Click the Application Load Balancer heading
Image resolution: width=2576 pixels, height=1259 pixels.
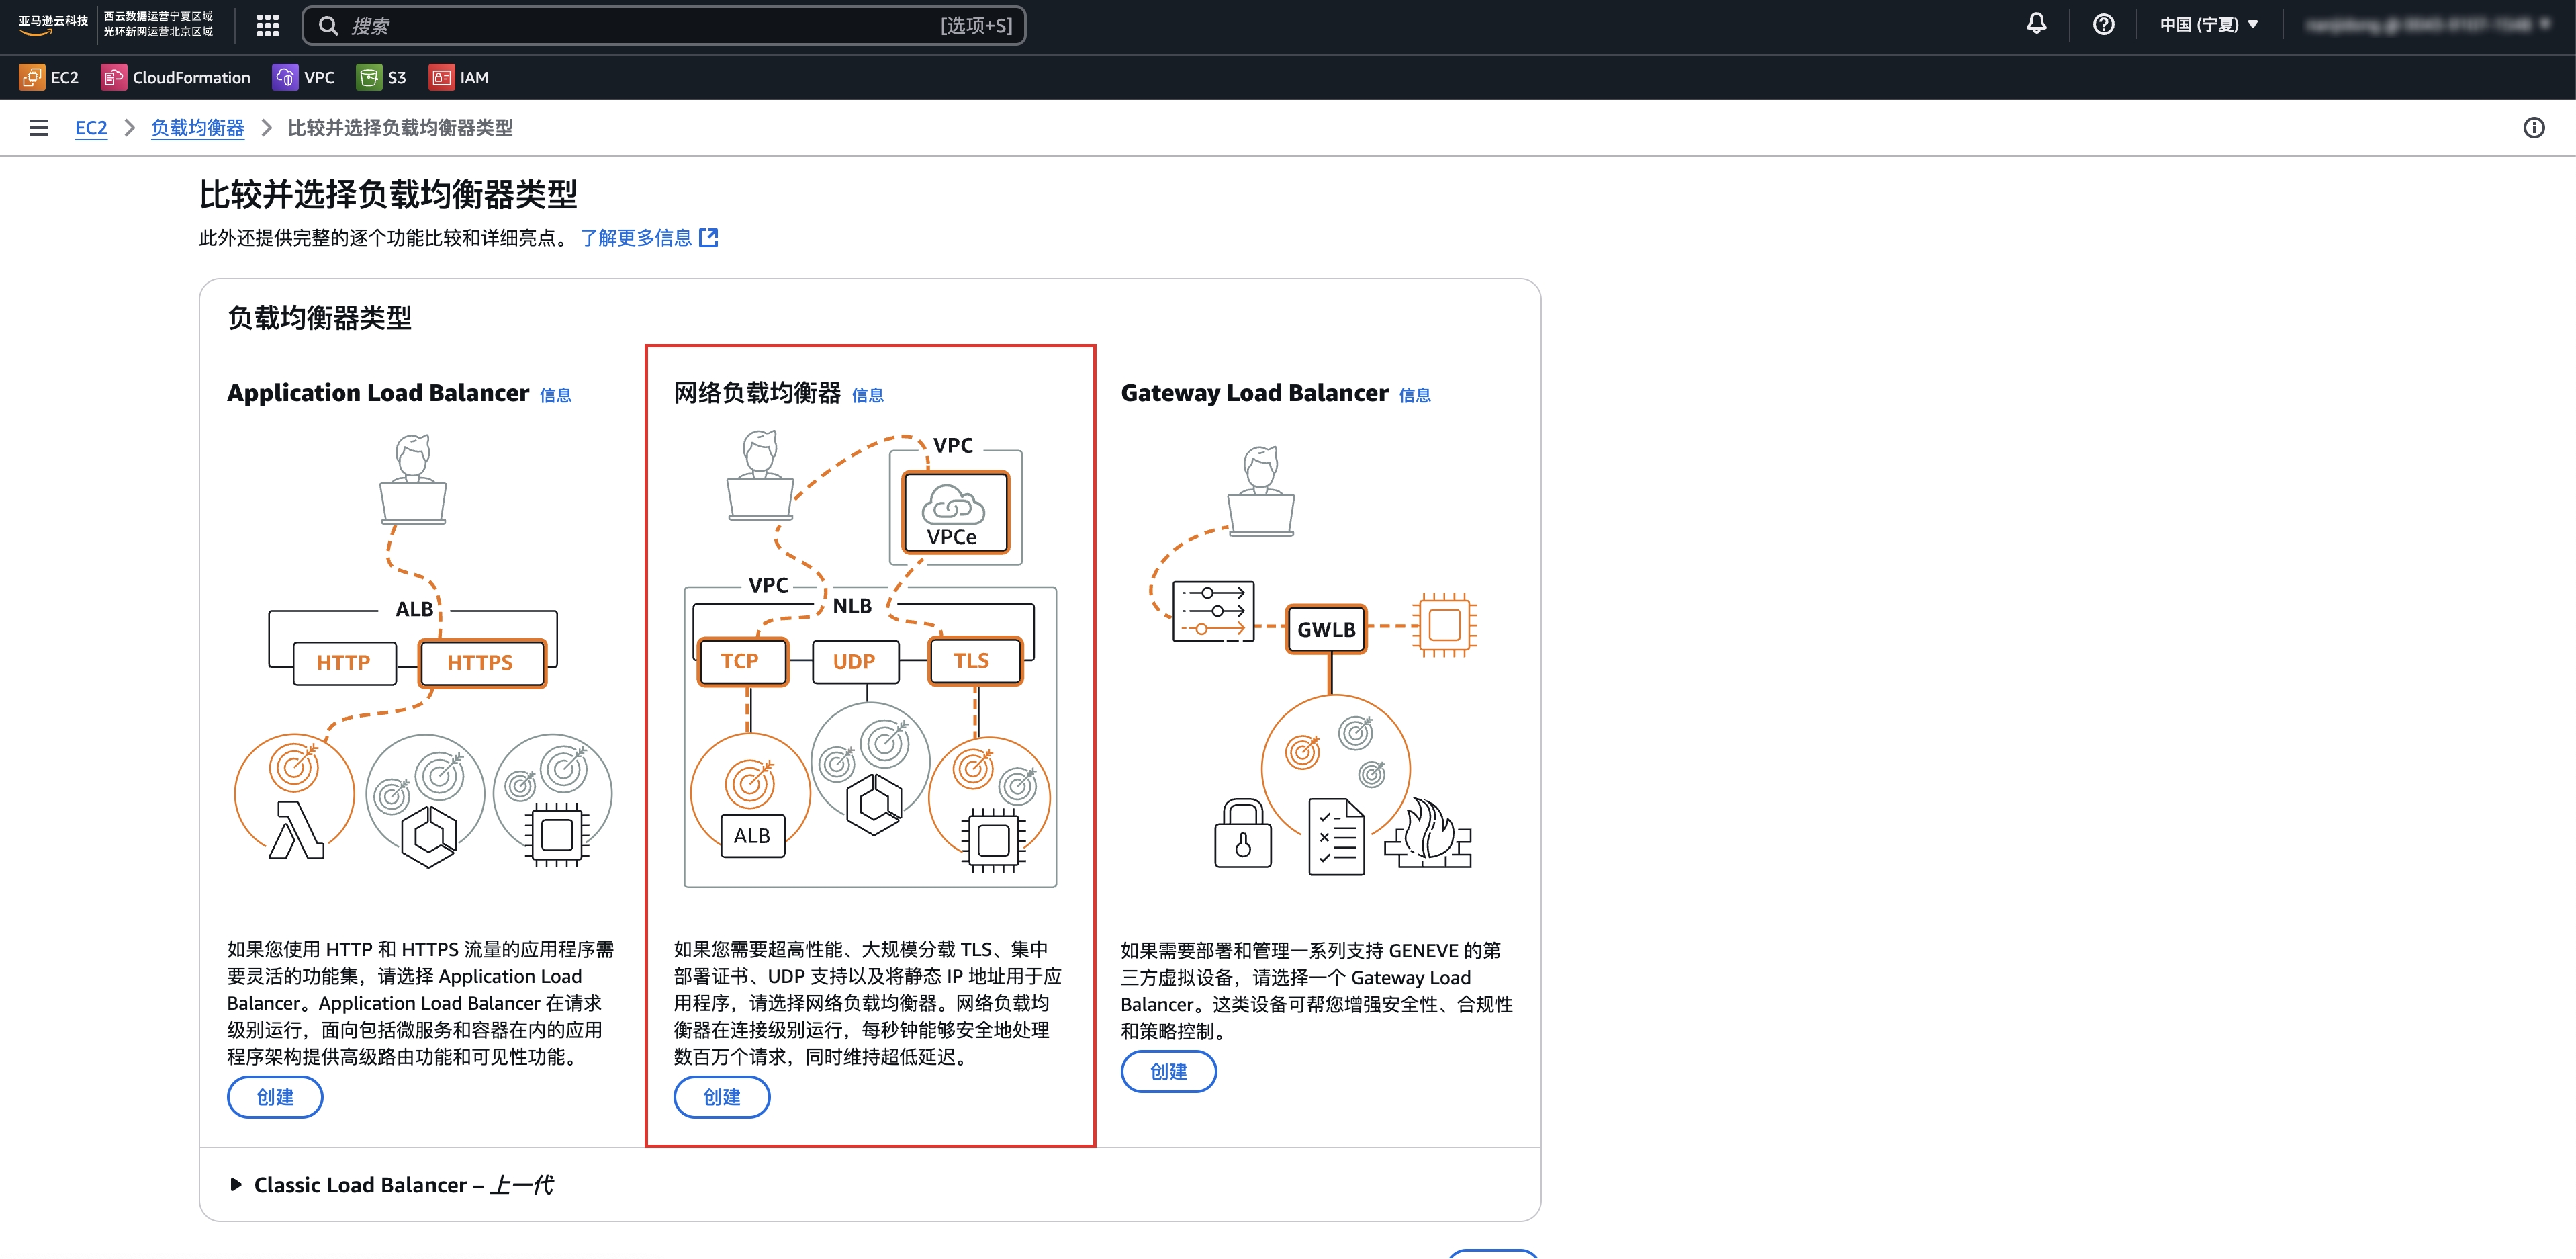378,393
